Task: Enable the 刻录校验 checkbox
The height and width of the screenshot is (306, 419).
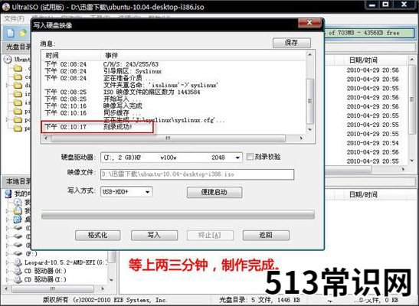Action: [250, 157]
